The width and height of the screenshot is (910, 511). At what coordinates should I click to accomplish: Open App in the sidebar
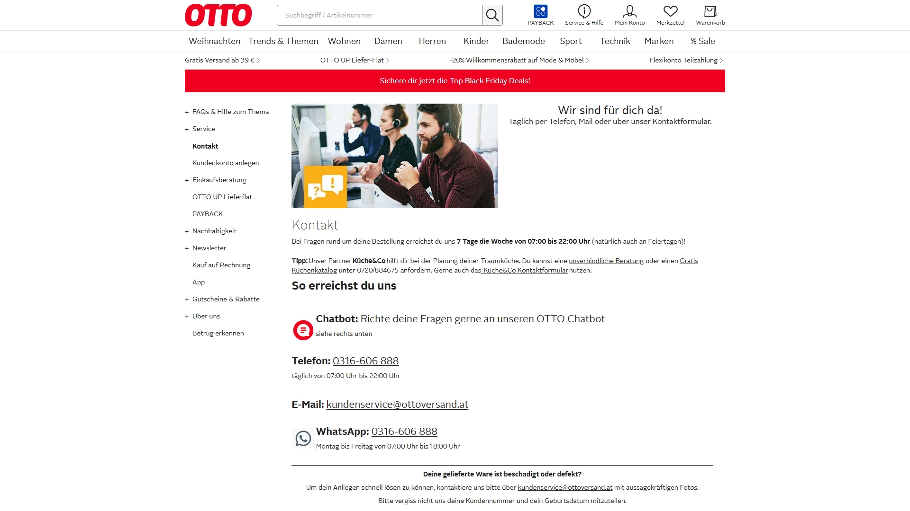pos(199,282)
